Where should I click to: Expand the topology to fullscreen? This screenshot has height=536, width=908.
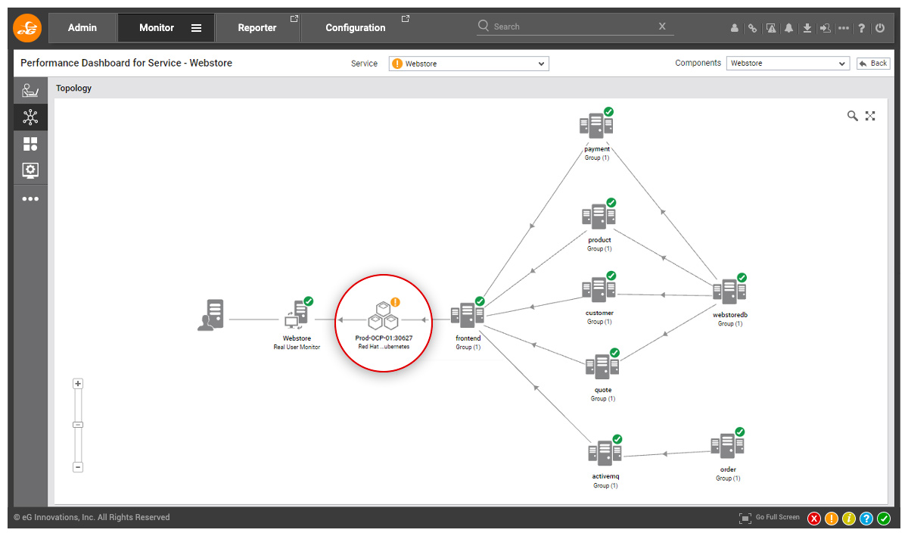870,116
